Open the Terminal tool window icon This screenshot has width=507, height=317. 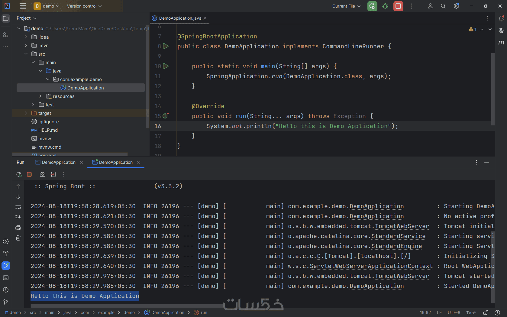coord(6,278)
